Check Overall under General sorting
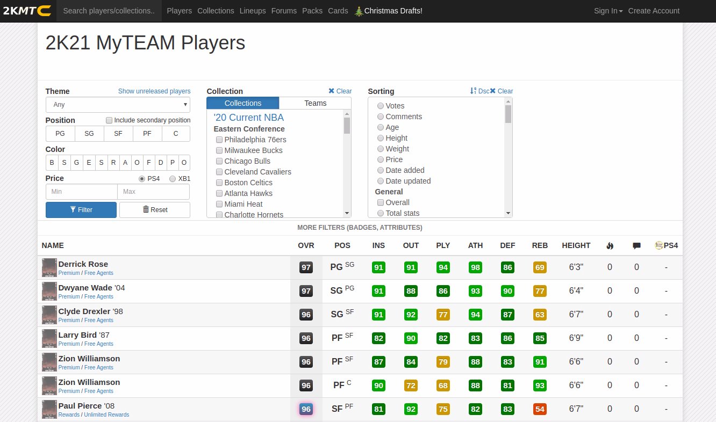The image size is (716, 422). click(x=381, y=202)
